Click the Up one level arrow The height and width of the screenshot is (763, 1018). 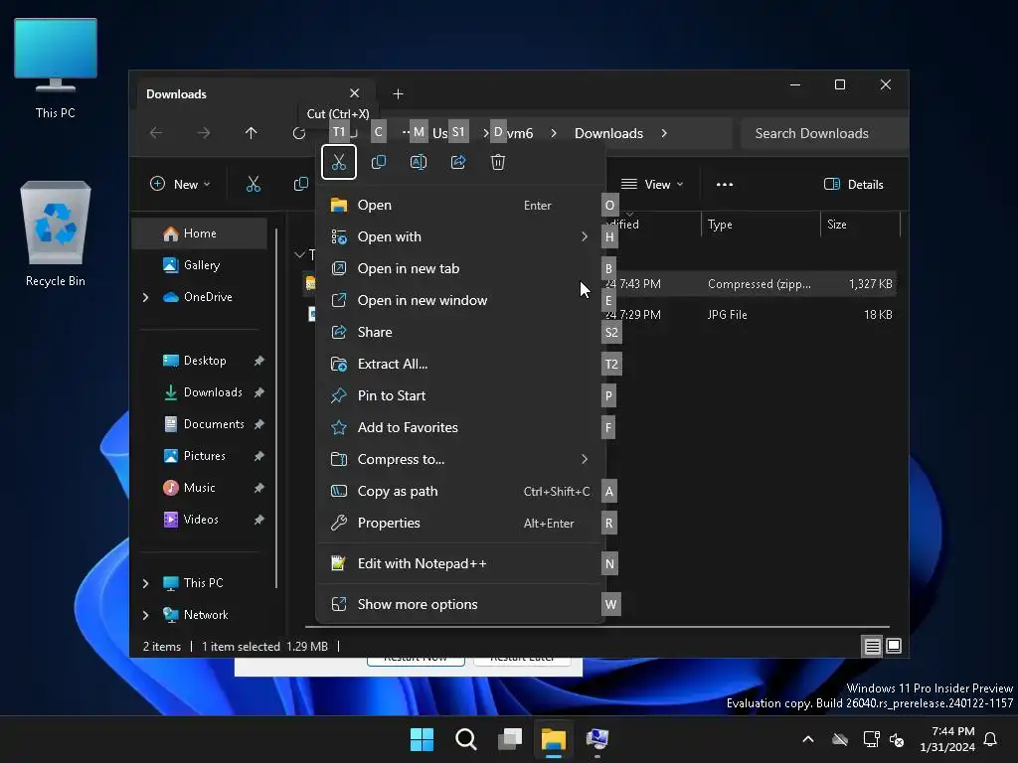pyautogui.click(x=252, y=133)
